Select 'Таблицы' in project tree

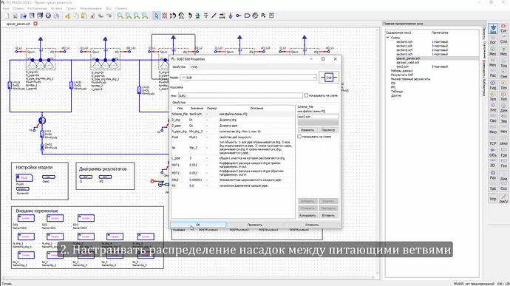pyautogui.click(x=397, y=92)
